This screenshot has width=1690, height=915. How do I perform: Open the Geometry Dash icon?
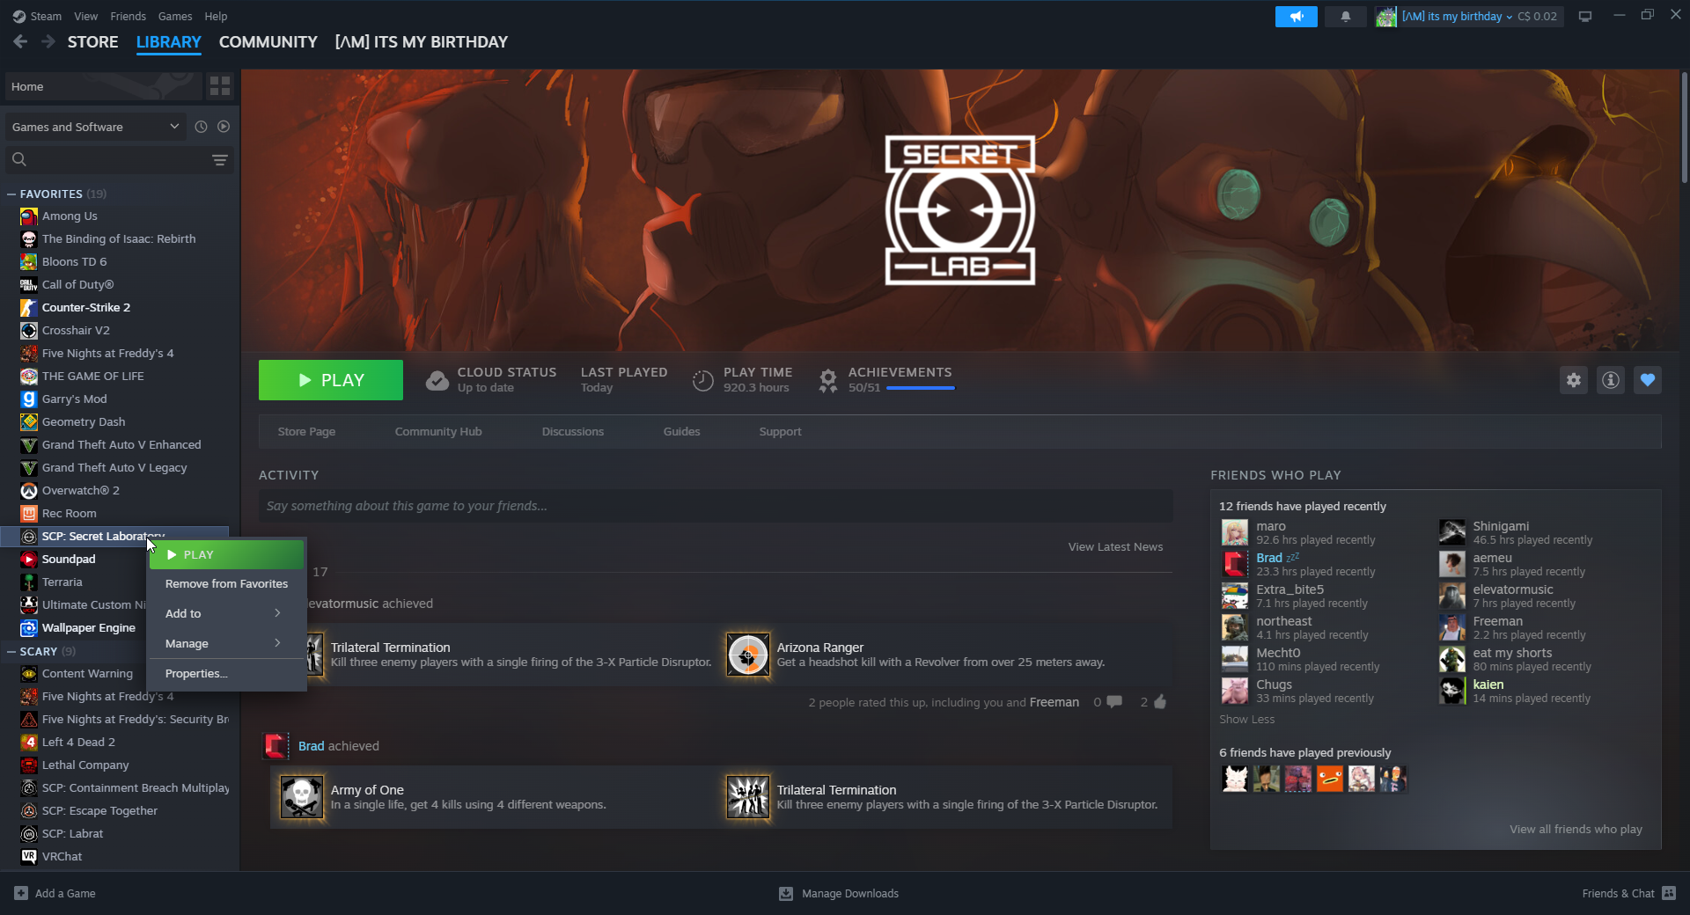(x=29, y=422)
